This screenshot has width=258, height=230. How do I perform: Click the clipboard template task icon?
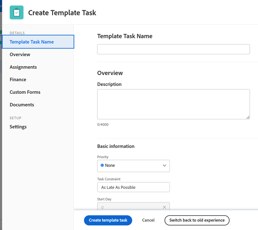tap(17, 13)
